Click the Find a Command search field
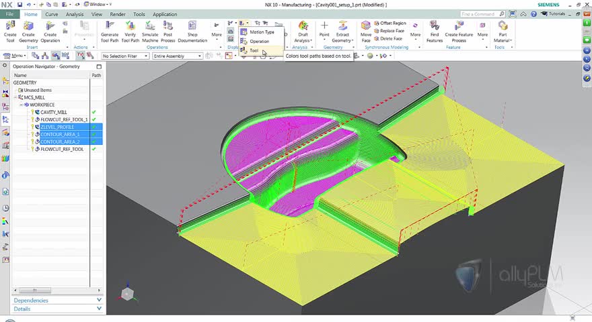Viewport: 592px width, 322px height. pyautogui.click(x=482, y=14)
